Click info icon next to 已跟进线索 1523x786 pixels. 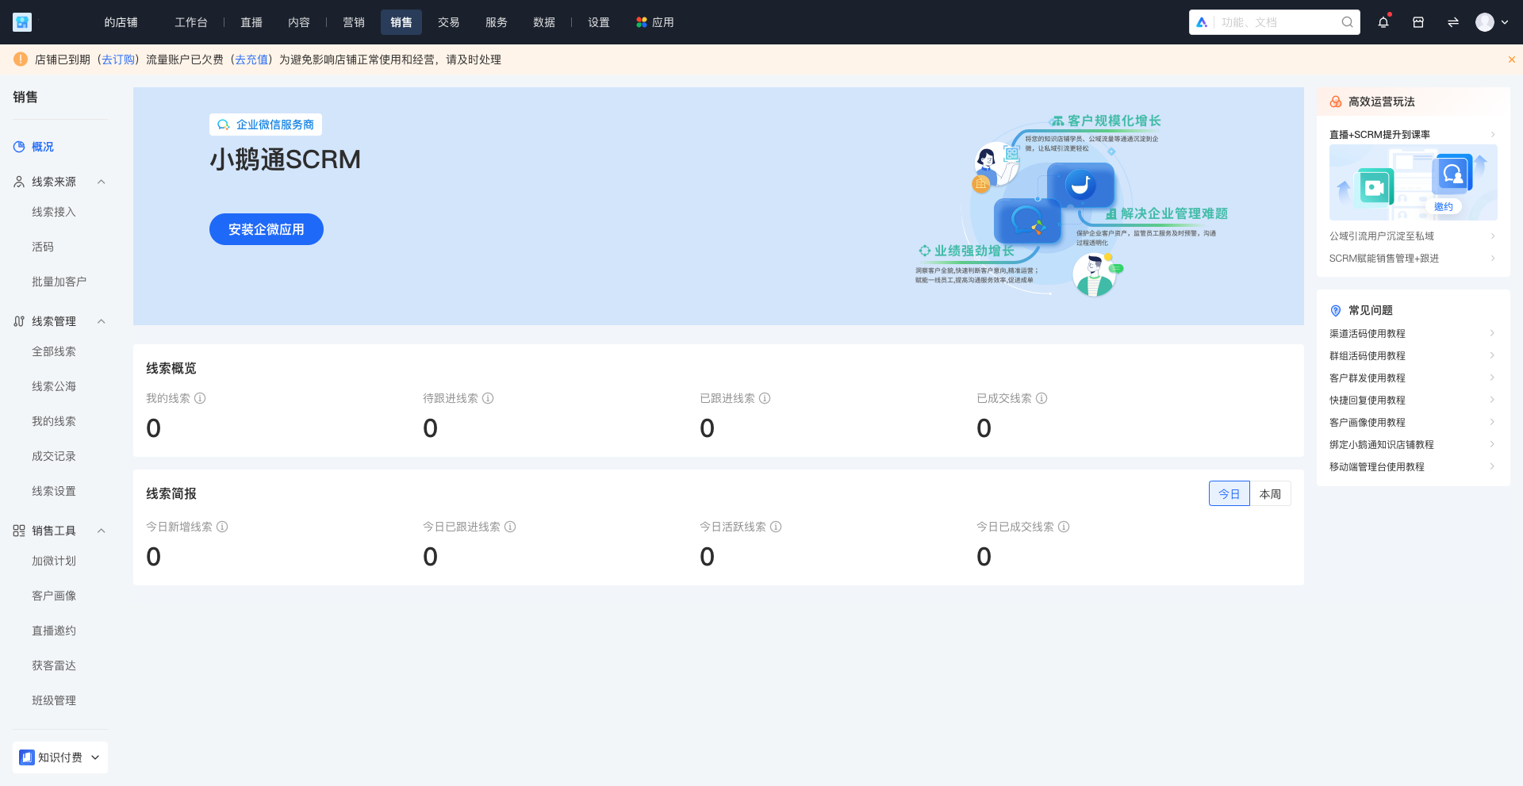(x=765, y=398)
